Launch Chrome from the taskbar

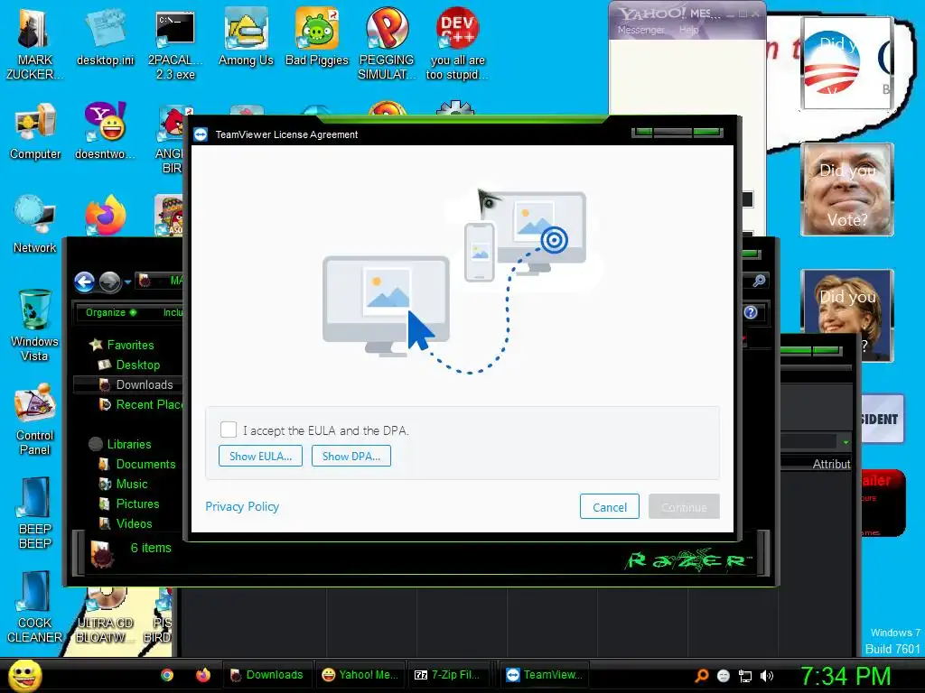point(167,675)
